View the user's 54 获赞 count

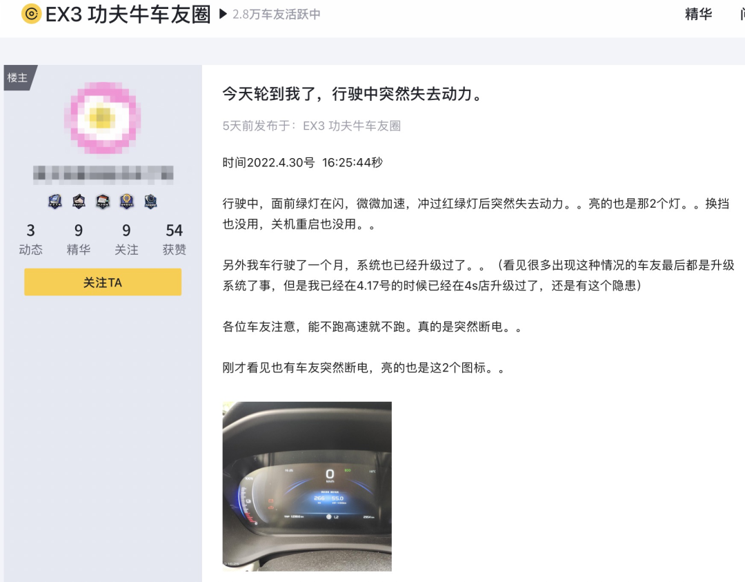click(175, 239)
